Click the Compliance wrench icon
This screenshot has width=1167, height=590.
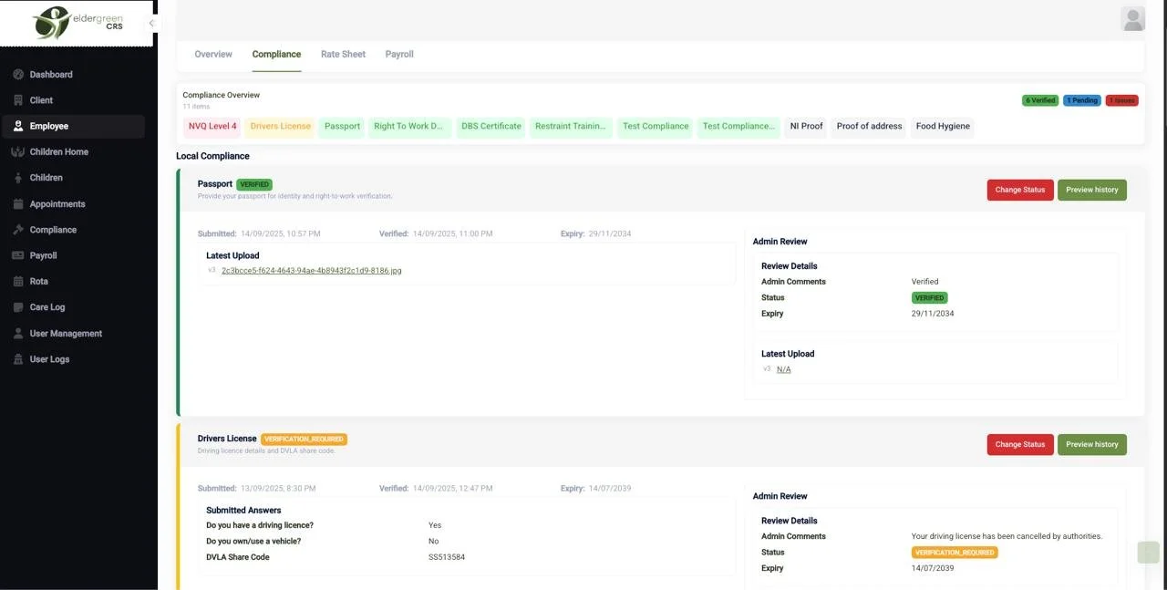click(x=18, y=230)
